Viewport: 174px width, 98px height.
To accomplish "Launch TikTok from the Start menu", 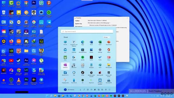I will click(83, 73).
